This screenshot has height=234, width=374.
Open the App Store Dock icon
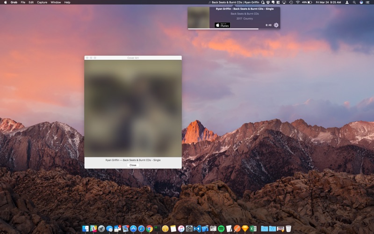(x=133, y=228)
